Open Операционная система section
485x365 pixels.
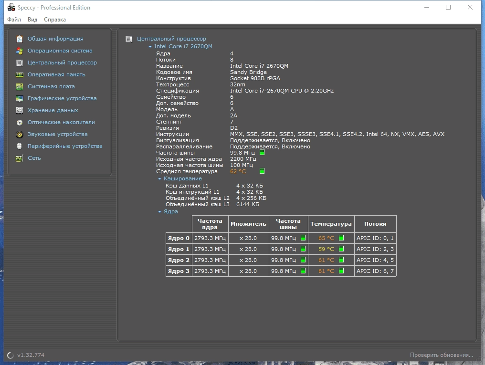(x=60, y=51)
